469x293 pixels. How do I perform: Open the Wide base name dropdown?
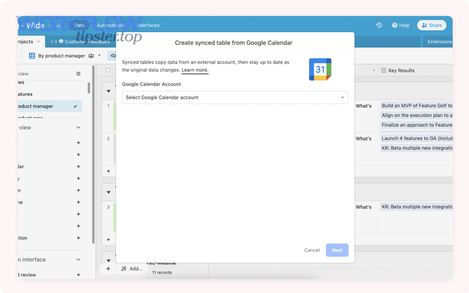point(50,26)
